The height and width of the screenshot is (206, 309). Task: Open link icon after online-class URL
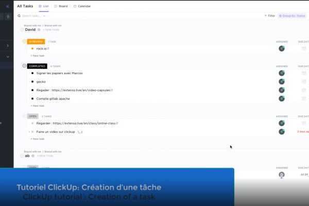(117, 123)
